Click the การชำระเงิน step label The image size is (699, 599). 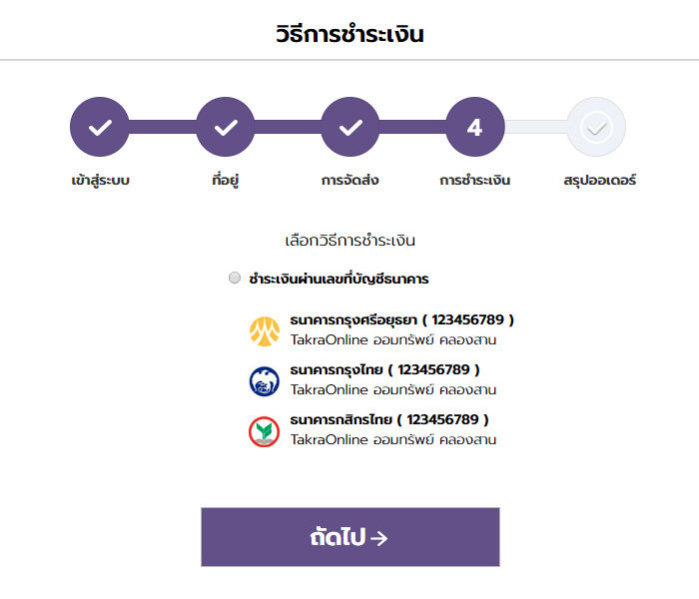474,181
